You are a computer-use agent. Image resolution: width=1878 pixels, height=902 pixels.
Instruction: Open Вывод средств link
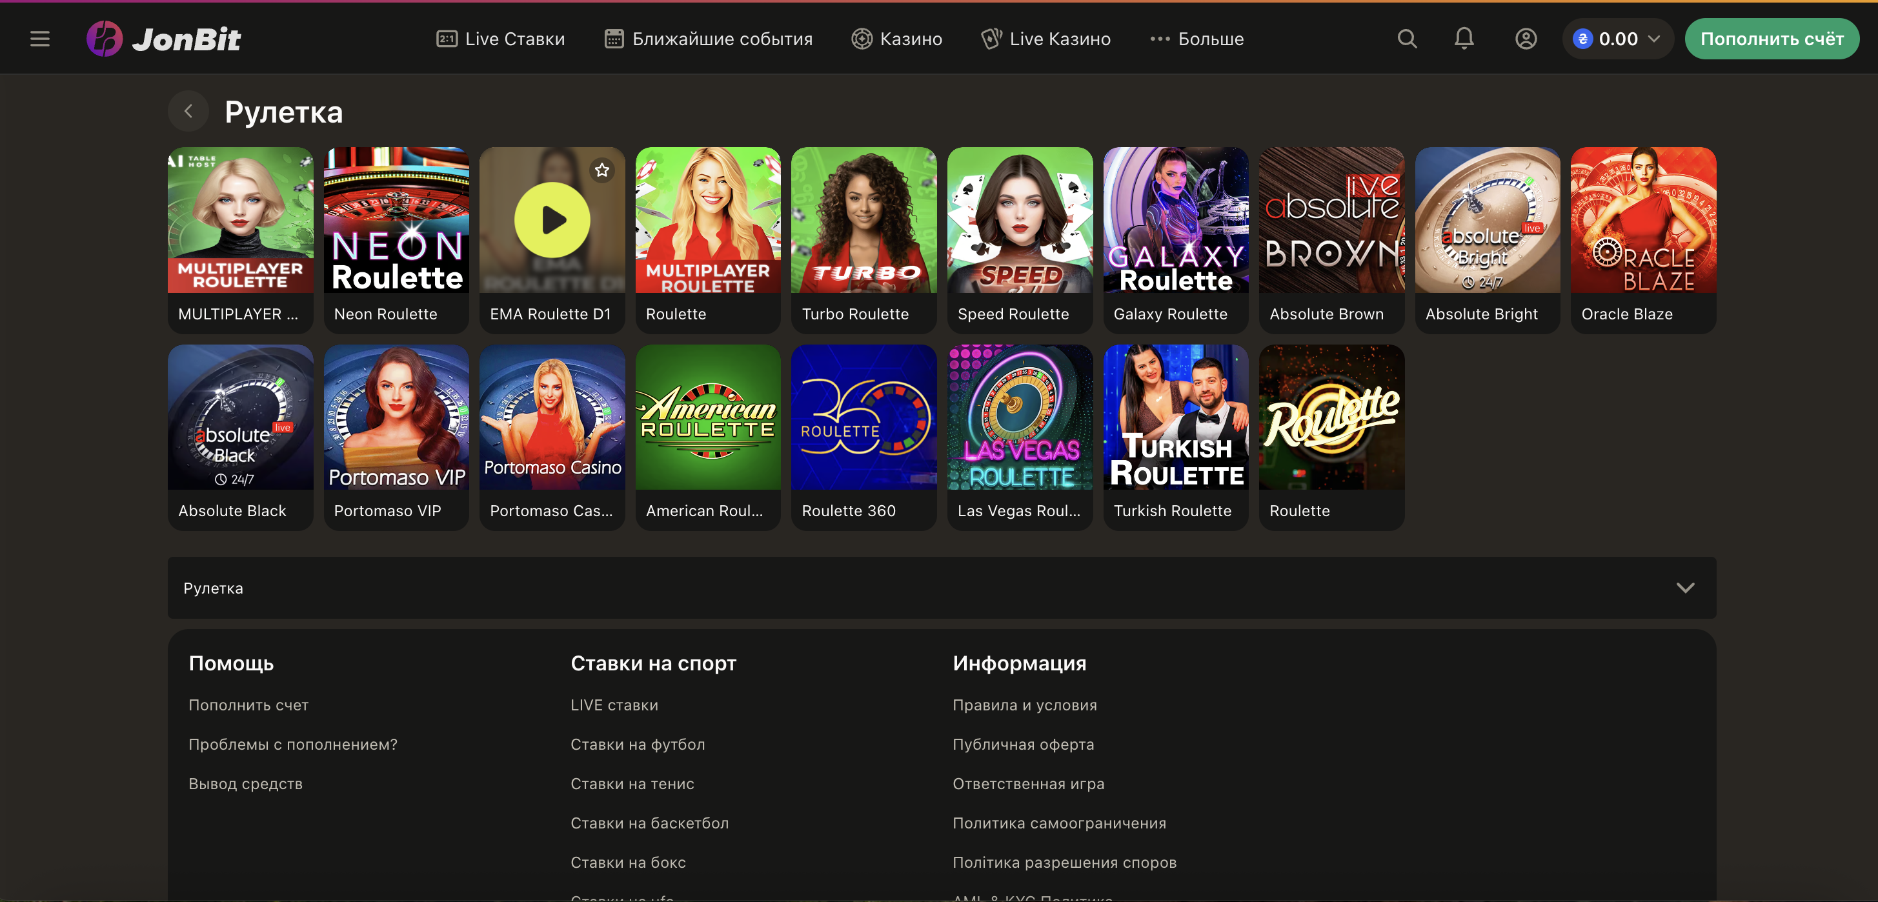tap(246, 783)
